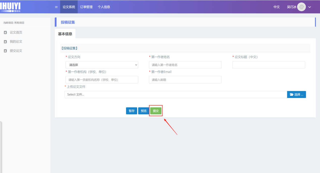Image resolution: width=320 pixels, height=173 pixels.
Task: Click the 选择 file browse button
Action: point(296,95)
